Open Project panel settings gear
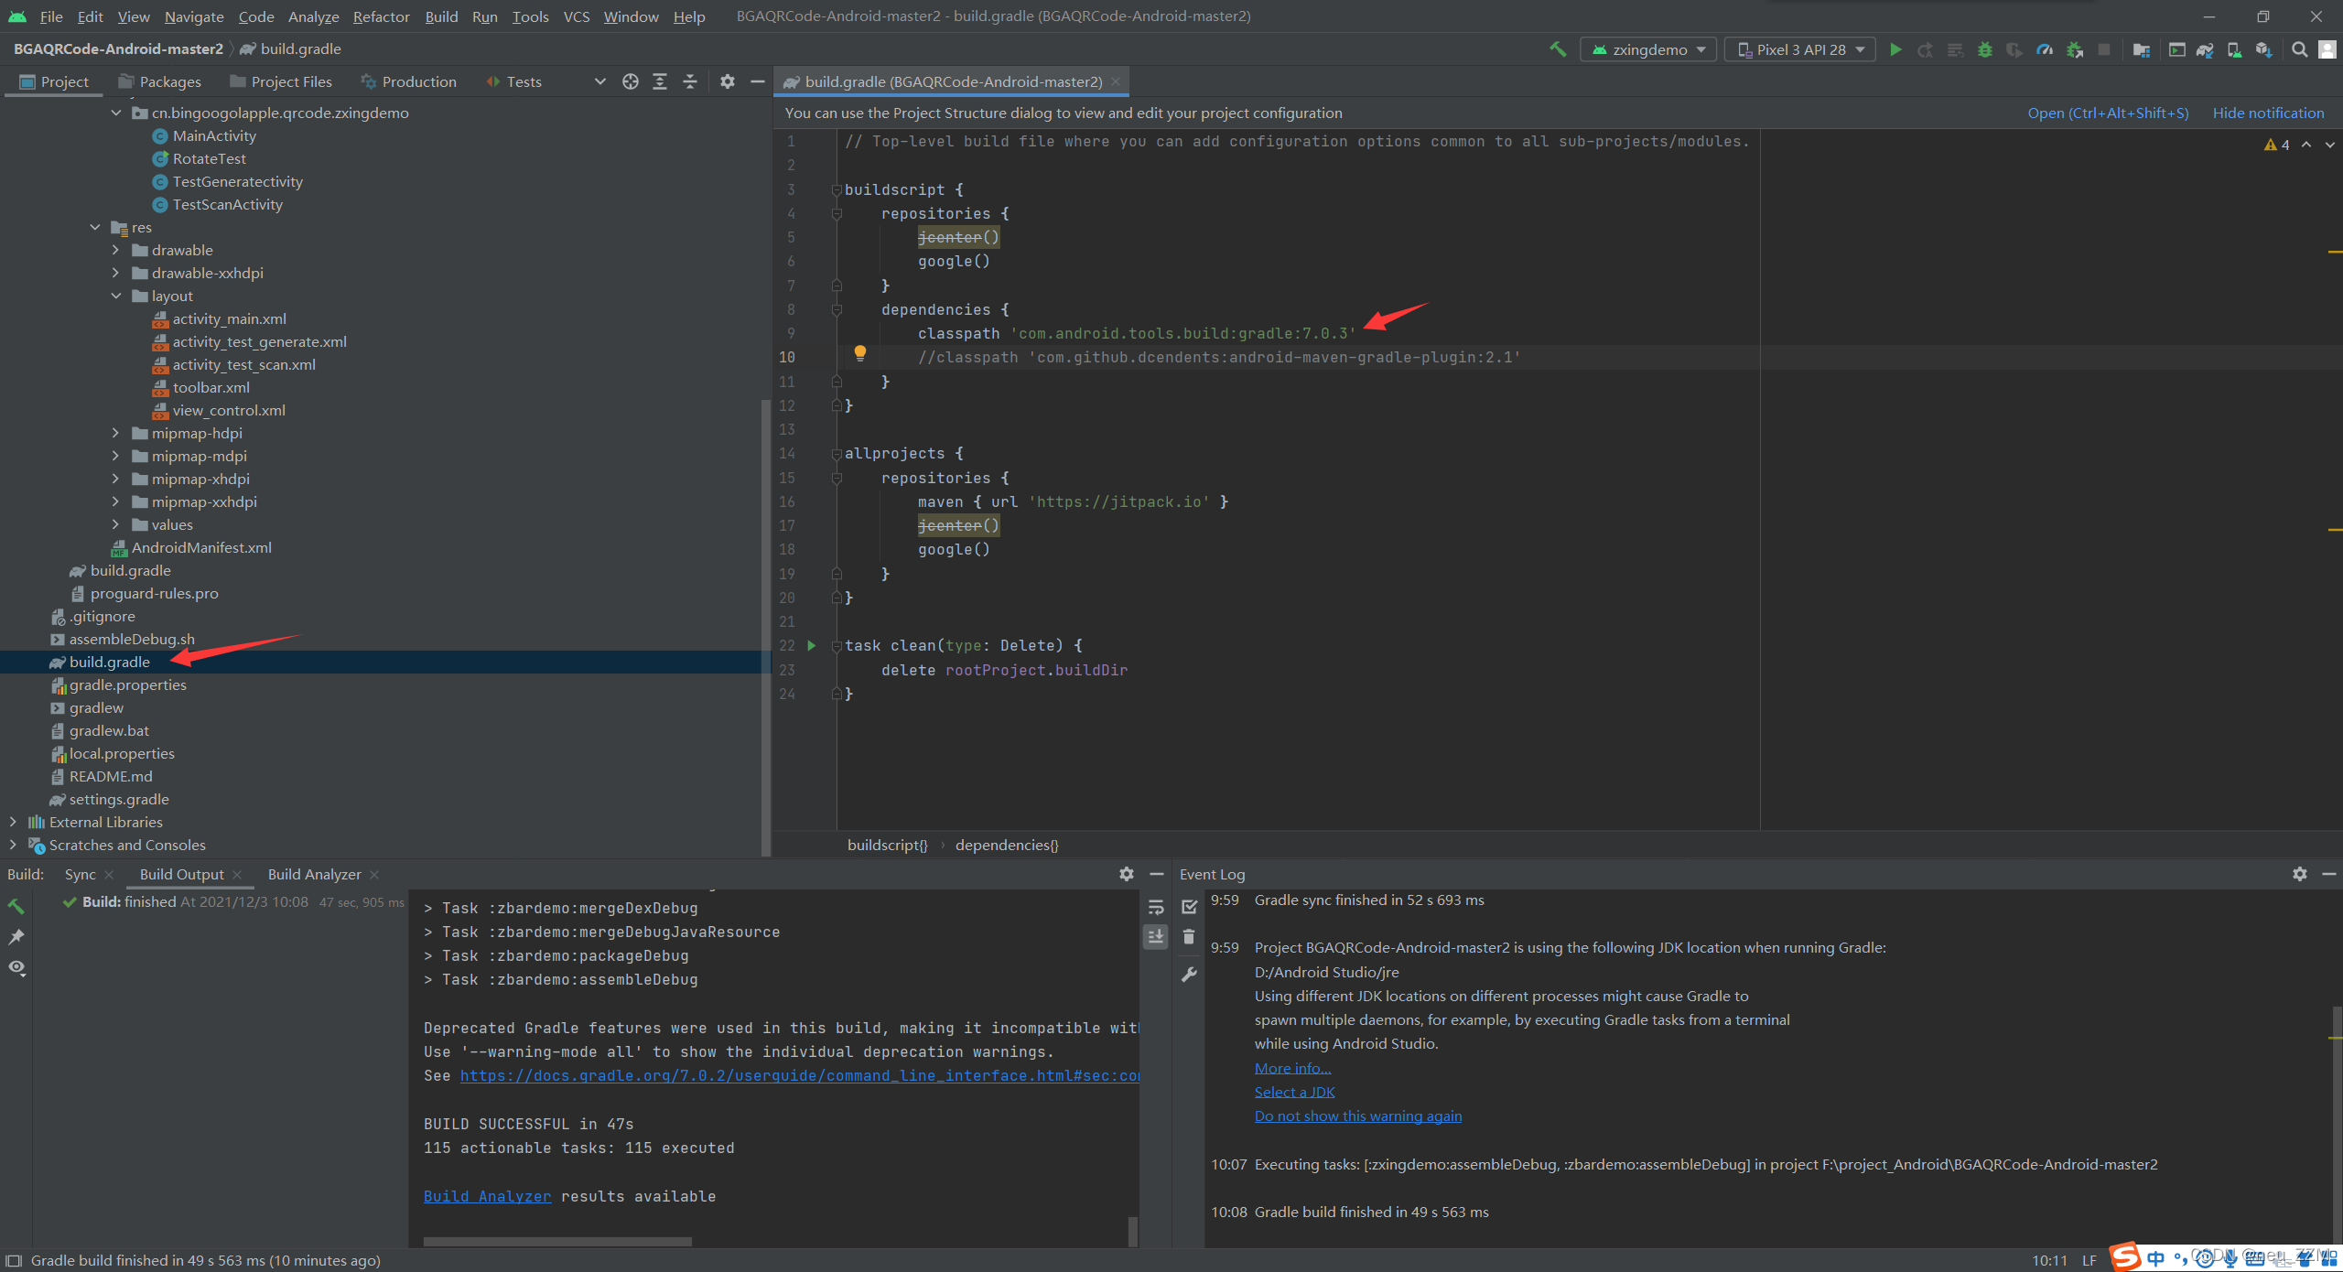Image resolution: width=2343 pixels, height=1272 pixels. click(x=727, y=81)
